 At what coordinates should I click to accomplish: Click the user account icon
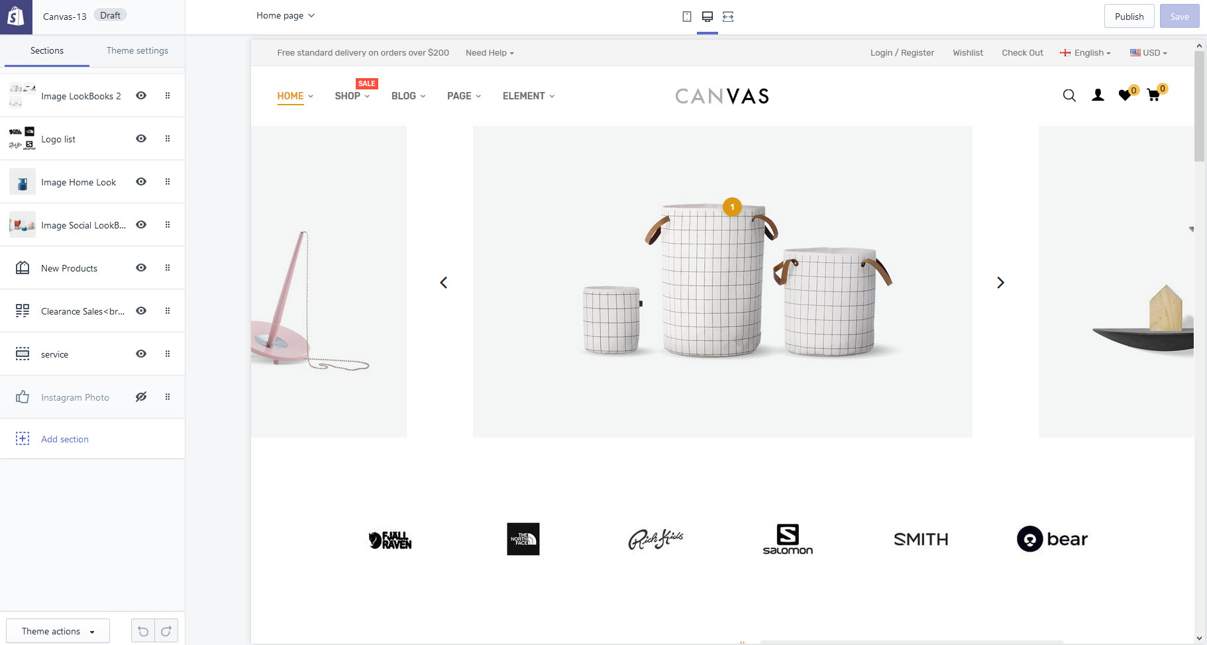tap(1098, 95)
